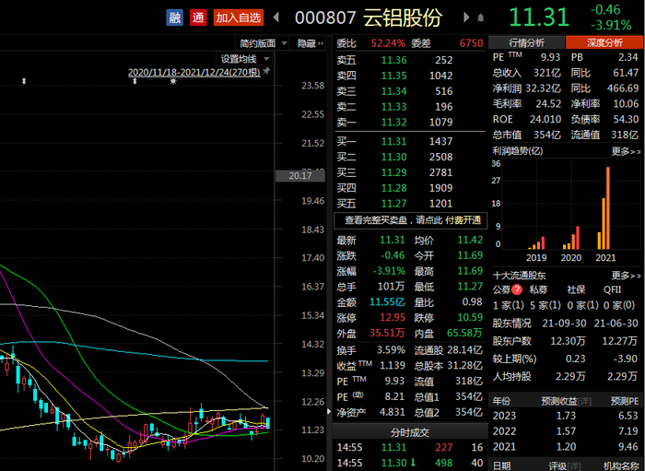Click the QFII holder label
This screenshot has height=471, width=645.
coord(612,289)
